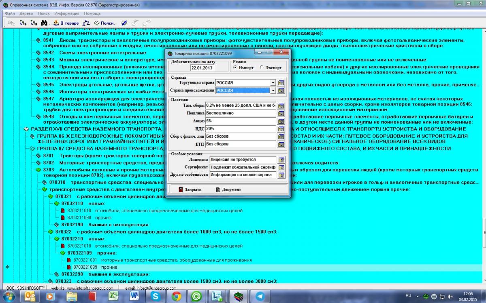Image resolution: width=486 pixels, height=303 pixels.
Task: Open the Дерево menu
Action: click(26, 13)
